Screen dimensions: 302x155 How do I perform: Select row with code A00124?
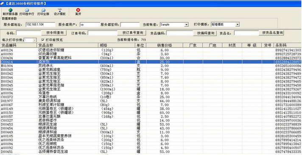[7, 50]
